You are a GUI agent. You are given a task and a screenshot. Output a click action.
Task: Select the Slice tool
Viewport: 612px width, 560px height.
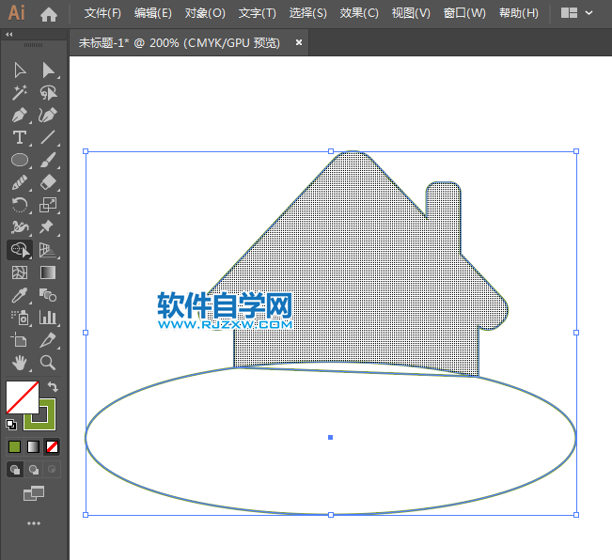click(x=48, y=340)
